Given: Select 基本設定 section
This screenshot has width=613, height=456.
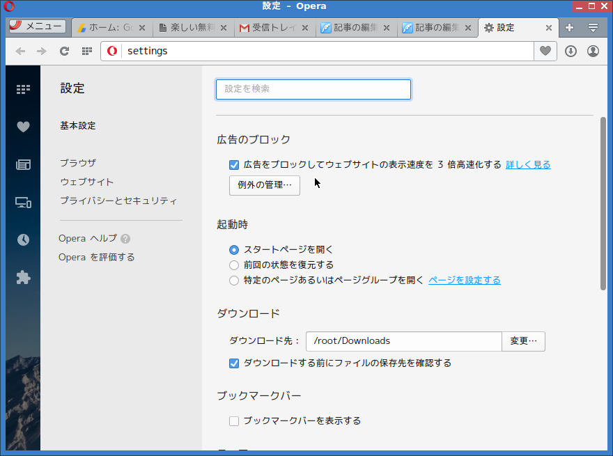Looking at the screenshot, I should point(78,126).
